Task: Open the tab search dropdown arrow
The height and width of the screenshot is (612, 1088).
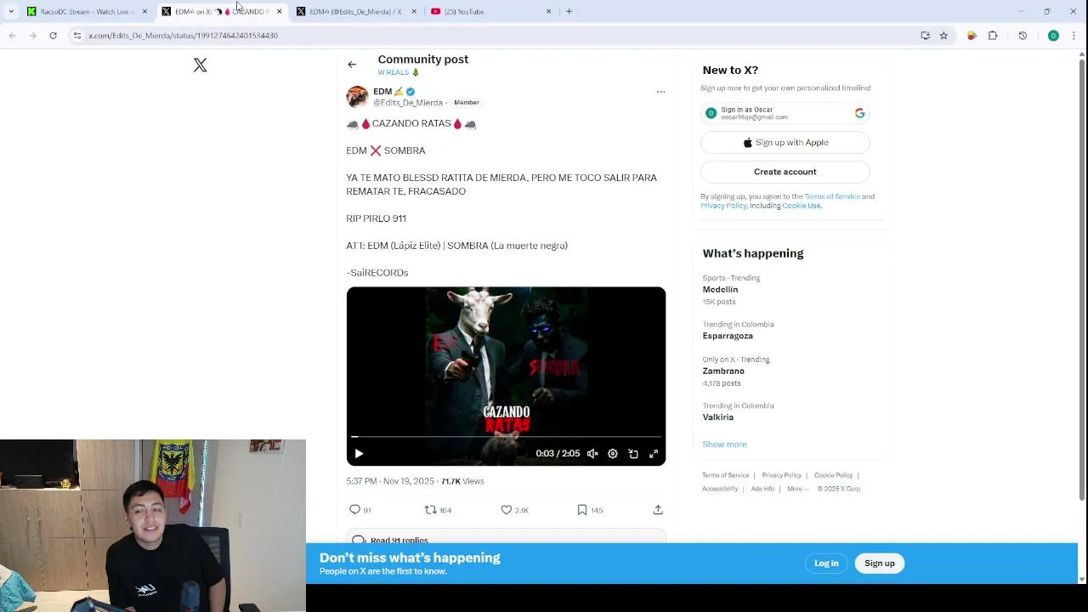Action: [11, 12]
